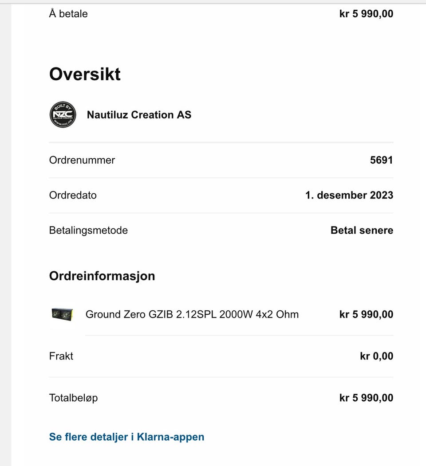Click the Ordredato label

[x=73, y=195]
